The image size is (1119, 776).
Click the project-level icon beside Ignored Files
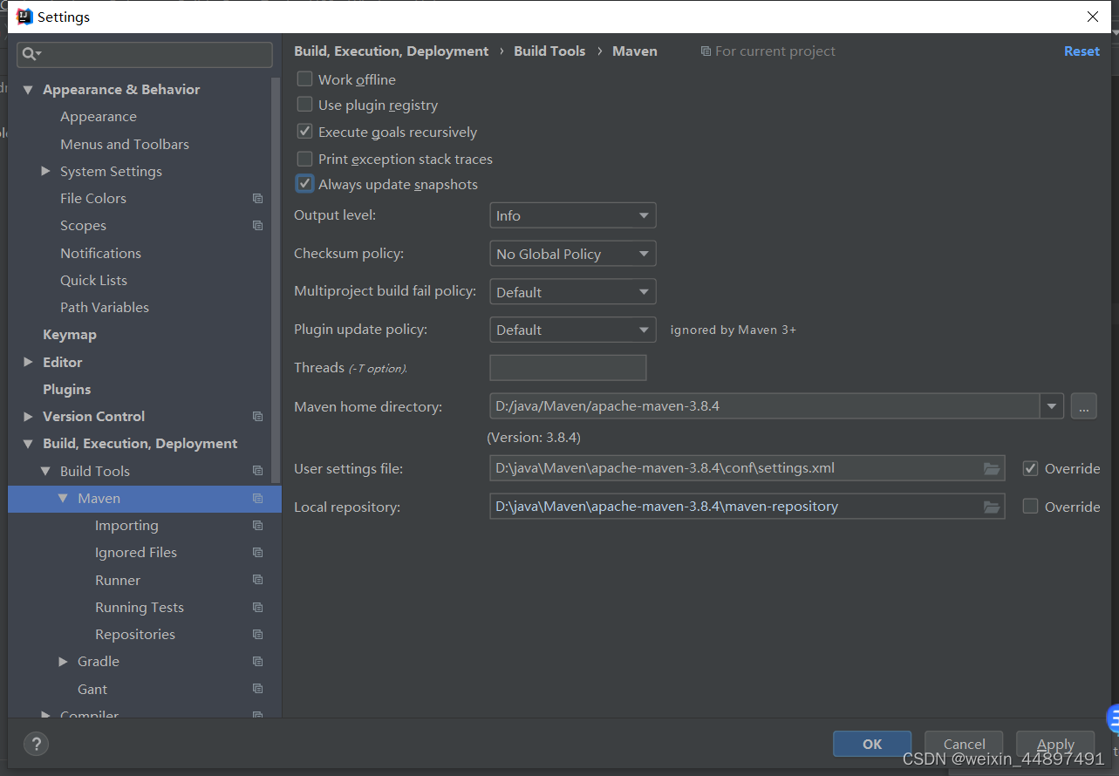coord(257,553)
